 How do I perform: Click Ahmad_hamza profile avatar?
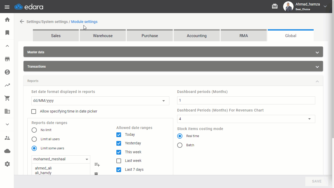tap(288, 7)
